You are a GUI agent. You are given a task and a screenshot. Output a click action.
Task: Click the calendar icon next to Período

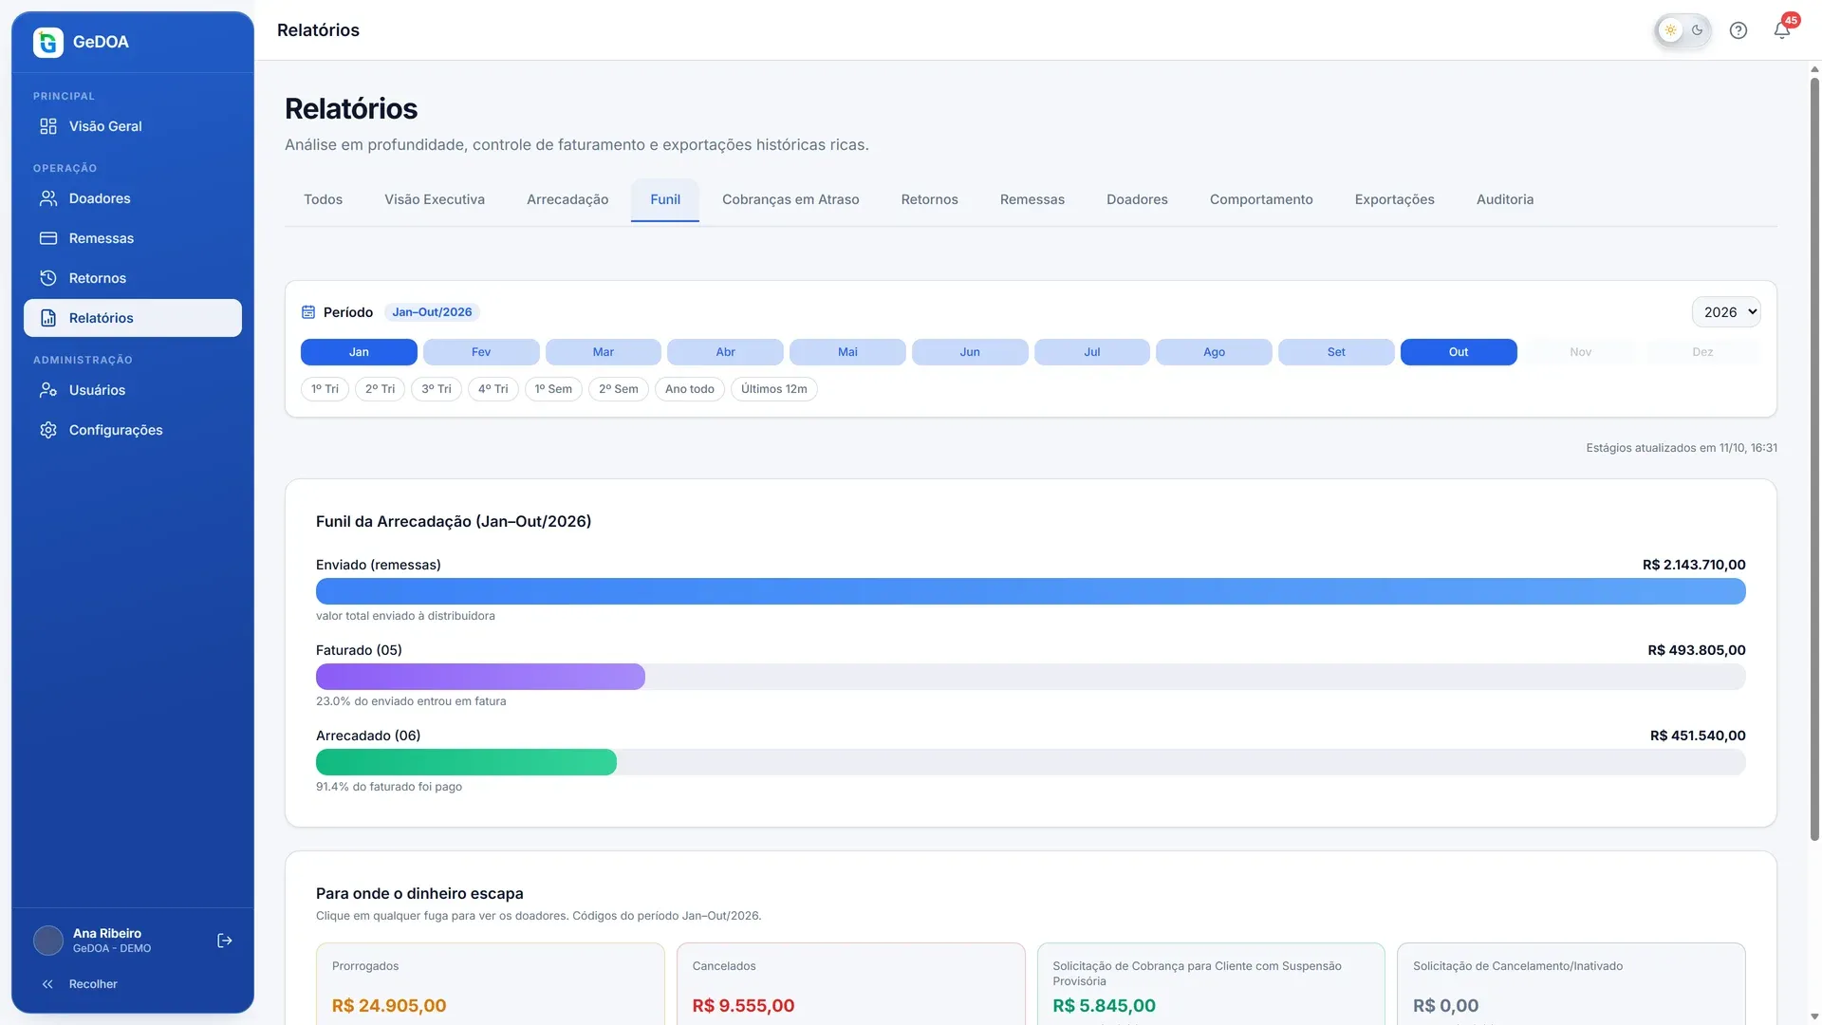tap(308, 312)
